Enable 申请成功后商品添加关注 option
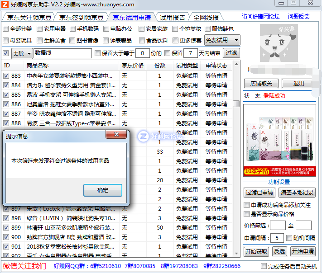Image resolution: width=322 pixels, height=273 pixels. point(246,205)
